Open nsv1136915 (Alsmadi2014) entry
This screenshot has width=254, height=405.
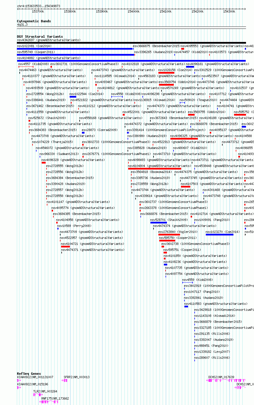155,100
